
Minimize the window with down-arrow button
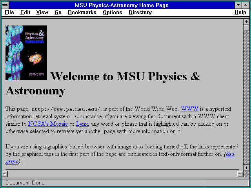click(x=238, y=5)
